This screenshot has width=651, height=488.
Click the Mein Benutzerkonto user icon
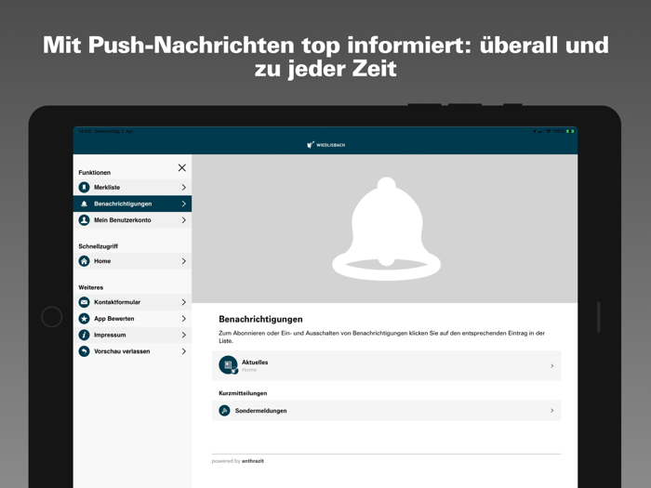click(x=84, y=220)
